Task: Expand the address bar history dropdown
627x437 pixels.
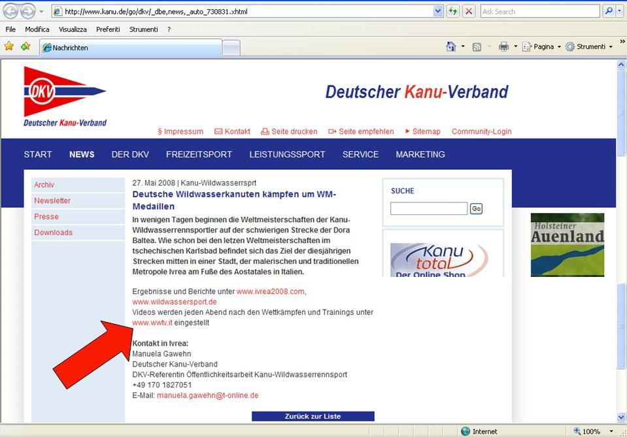Action: (438, 12)
